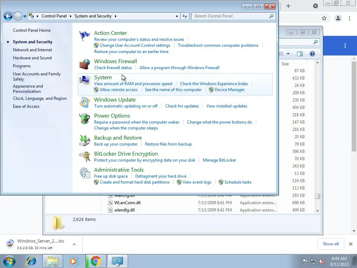Click the network icon in system tray
357x268 pixels.
313,261
